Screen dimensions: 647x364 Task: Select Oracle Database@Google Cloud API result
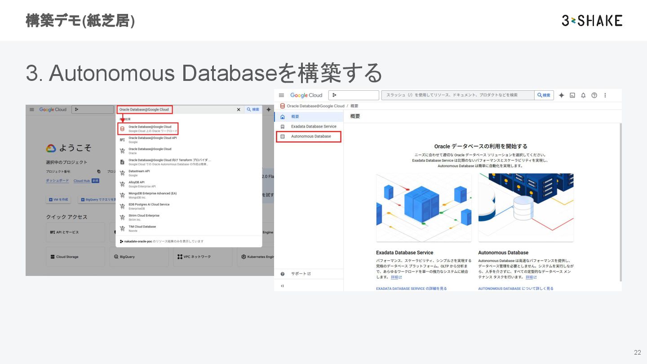(x=189, y=140)
